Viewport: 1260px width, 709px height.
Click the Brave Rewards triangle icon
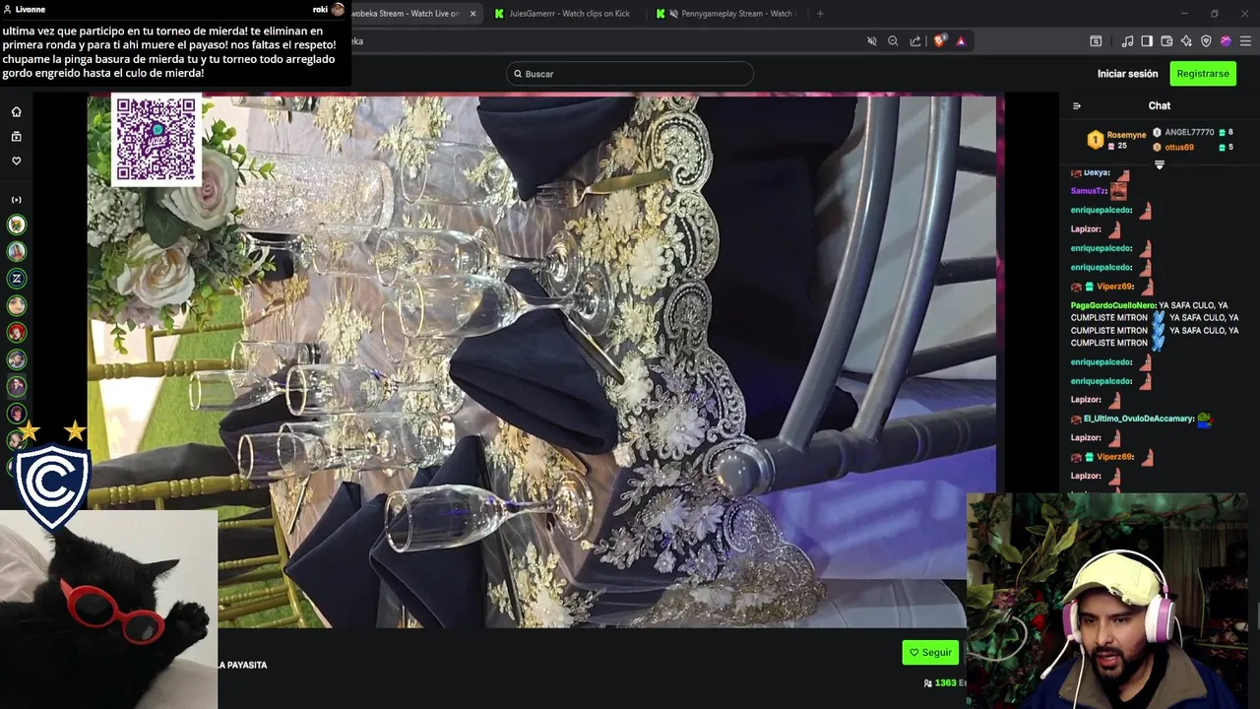tap(961, 41)
